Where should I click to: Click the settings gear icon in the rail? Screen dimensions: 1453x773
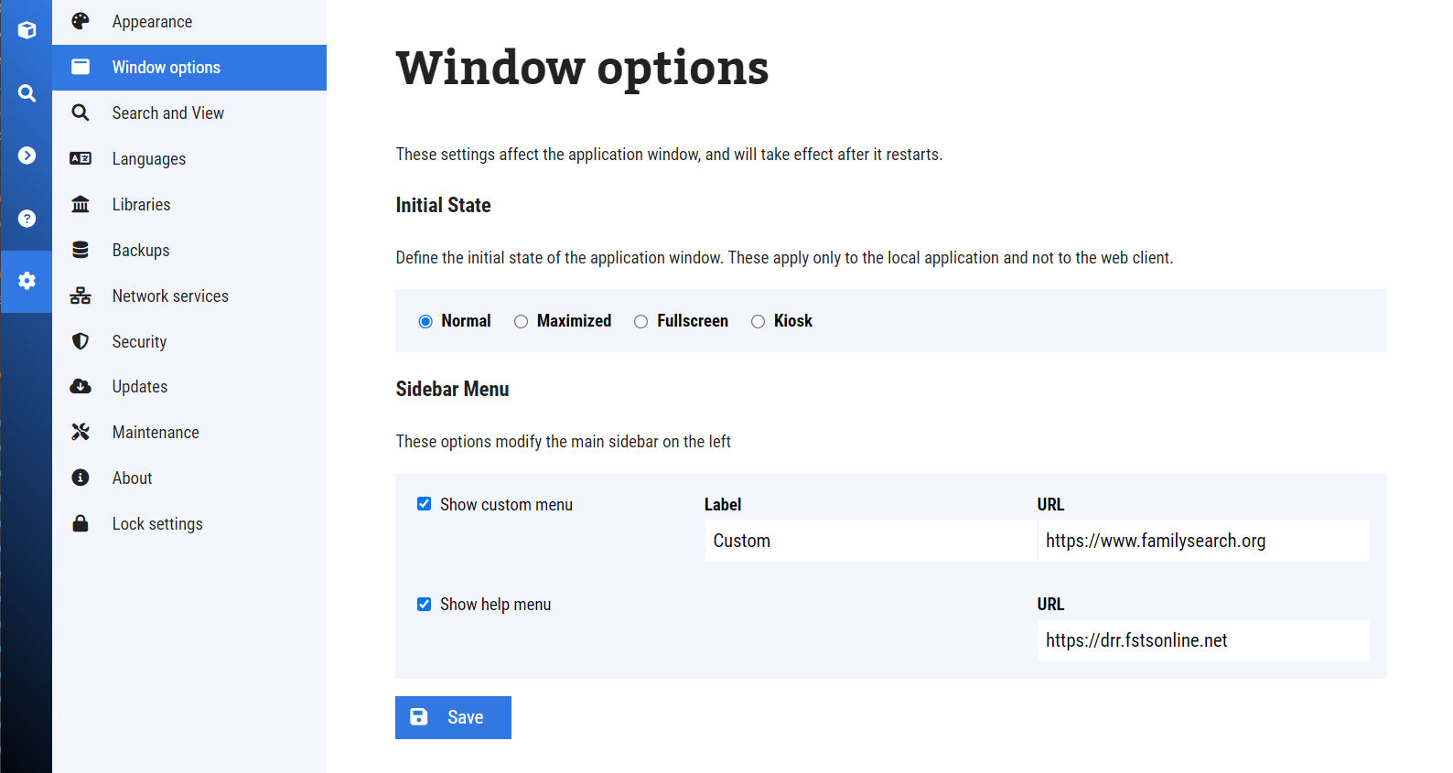pyautogui.click(x=27, y=281)
